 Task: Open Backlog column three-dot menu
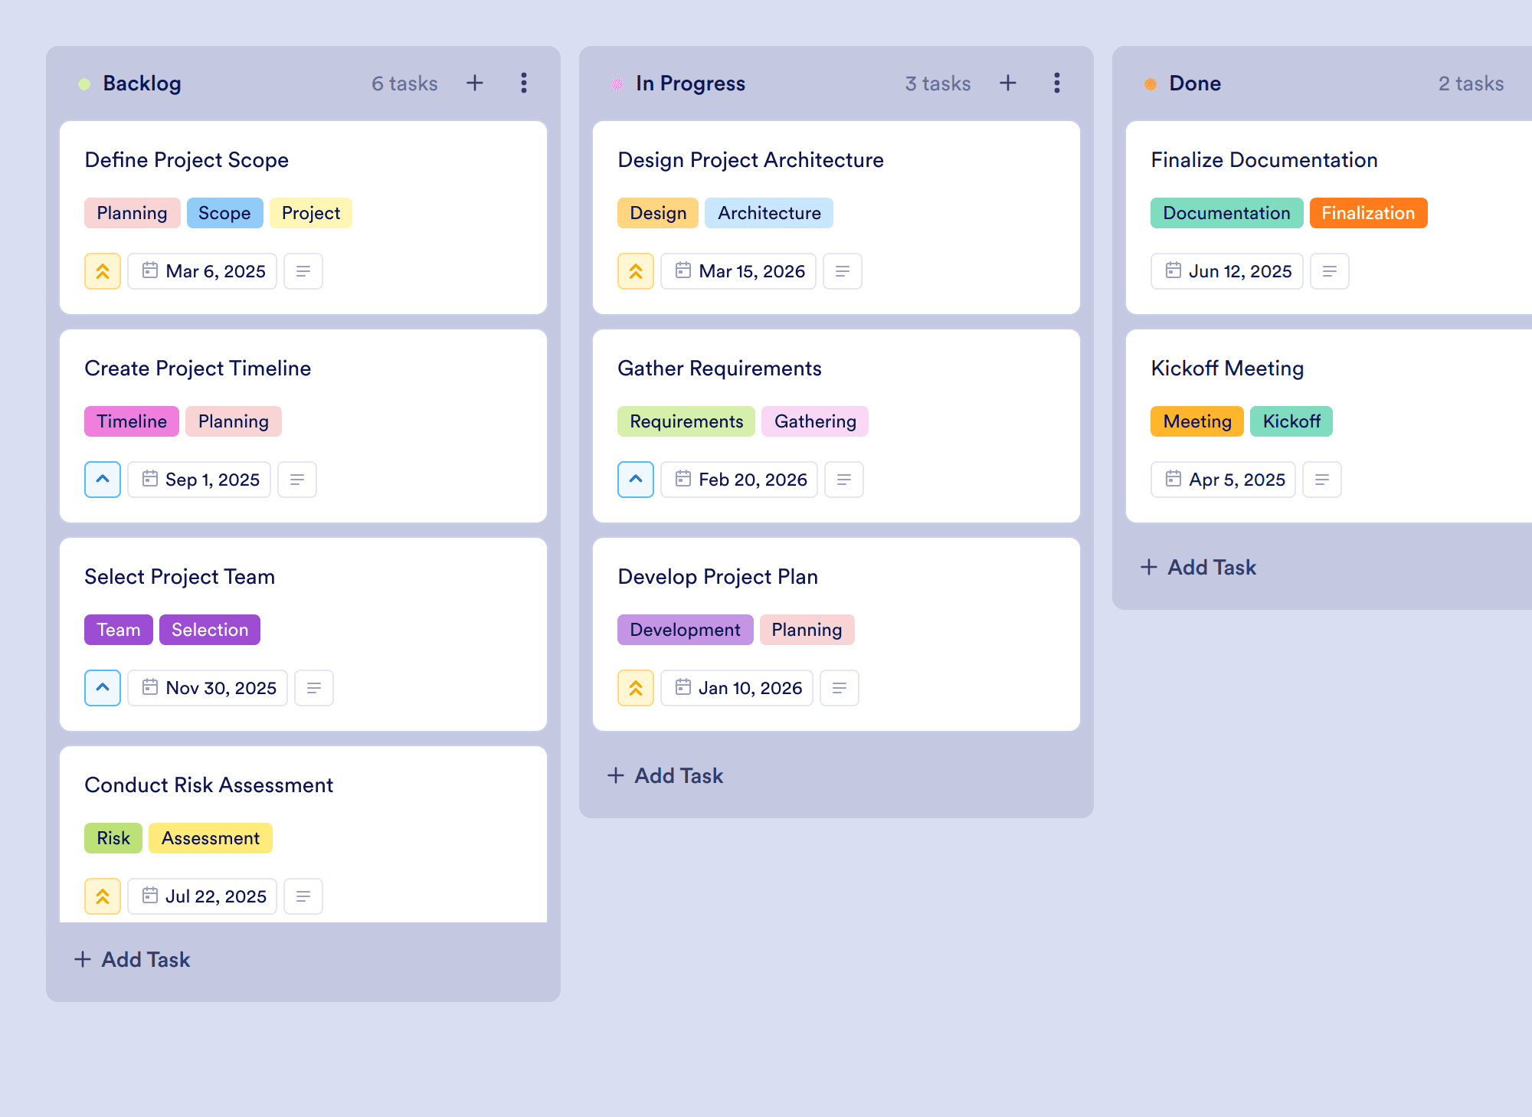(524, 83)
